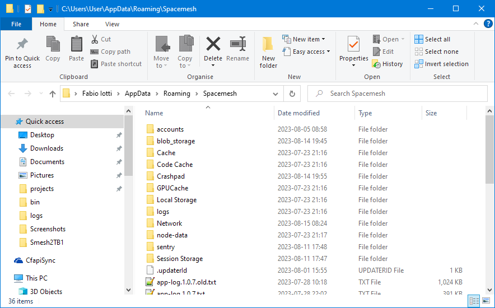Image resolution: width=495 pixels, height=308 pixels.
Task: Click Copy path in the ribbon
Action: 110,52
